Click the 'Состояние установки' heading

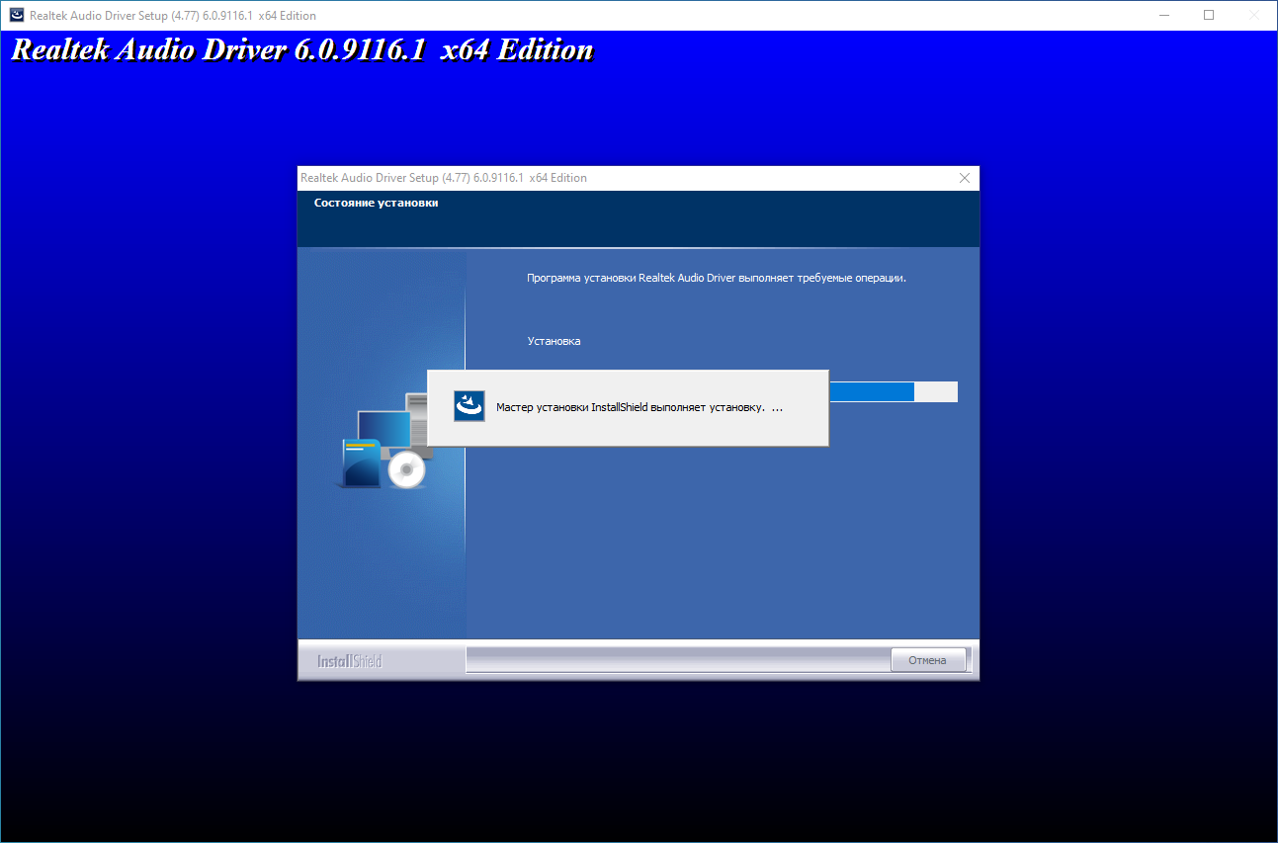coord(376,203)
